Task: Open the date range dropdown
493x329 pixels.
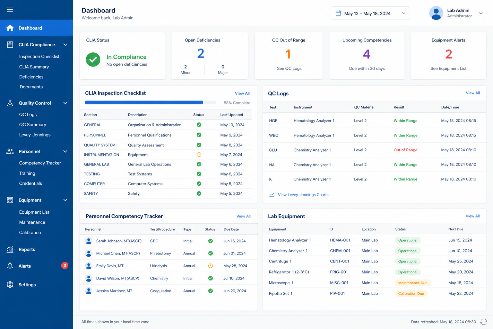Action: pos(370,13)
